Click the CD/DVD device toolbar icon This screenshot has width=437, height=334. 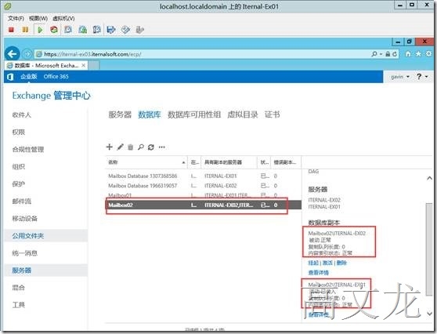pyautogui.click(x=125, y=30)
